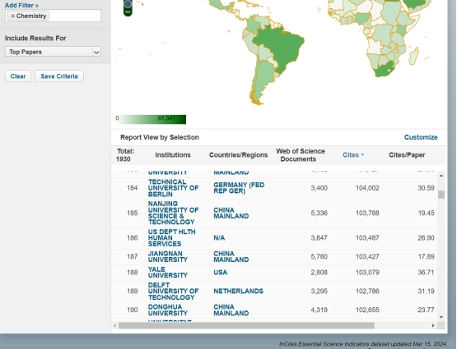Click horizontal scroll left arrow
The width and height of the screenshot is (457, 349).
(x=114, y=325)
